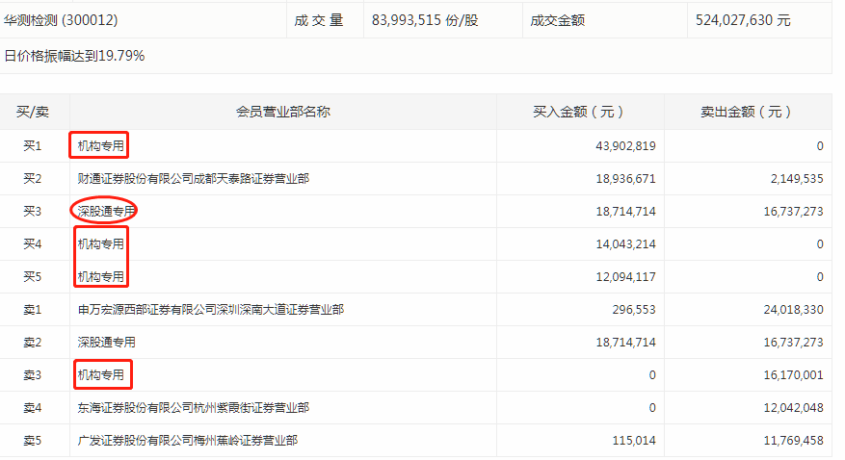
Task: Click the 卖2 row label
Action: click(x=33, y=343)
